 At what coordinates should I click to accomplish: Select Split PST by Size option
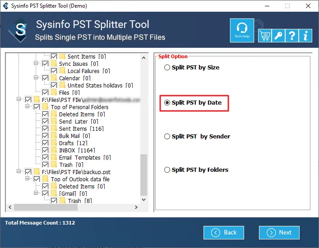click(x=192, y=68)
